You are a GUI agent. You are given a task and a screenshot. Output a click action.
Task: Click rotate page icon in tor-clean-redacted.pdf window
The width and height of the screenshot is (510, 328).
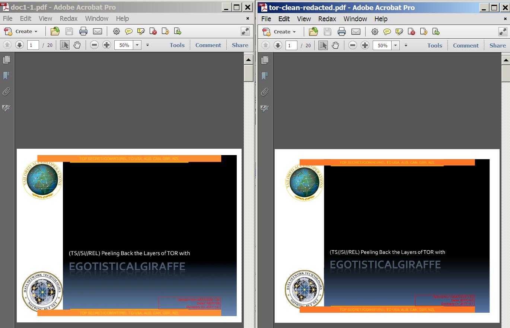(x=424, y=32)
